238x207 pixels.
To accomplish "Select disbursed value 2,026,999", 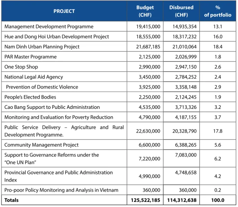I will (186, 57).
